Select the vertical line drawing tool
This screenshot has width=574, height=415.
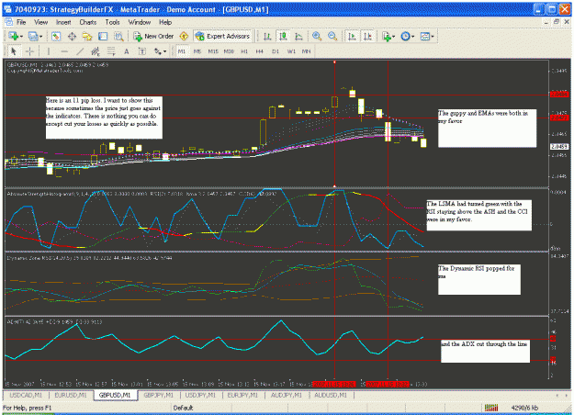49,51
